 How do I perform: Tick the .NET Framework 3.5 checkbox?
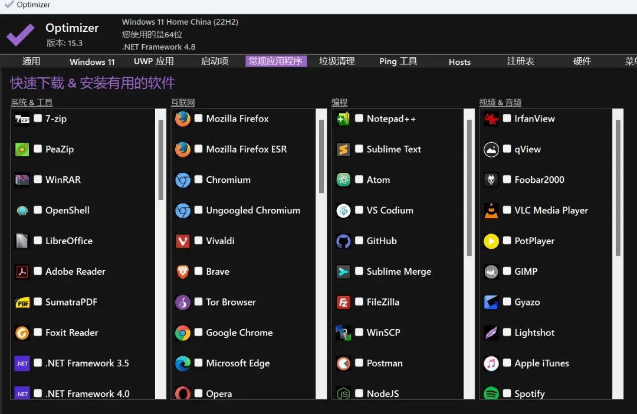click(x=38, y=363)
